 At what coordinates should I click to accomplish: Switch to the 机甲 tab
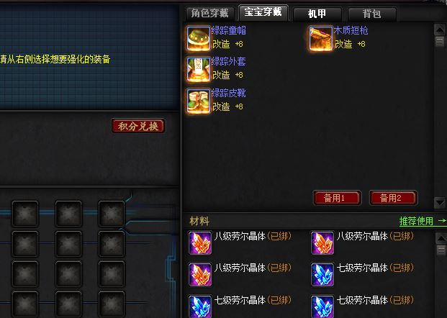click(317, 14)
